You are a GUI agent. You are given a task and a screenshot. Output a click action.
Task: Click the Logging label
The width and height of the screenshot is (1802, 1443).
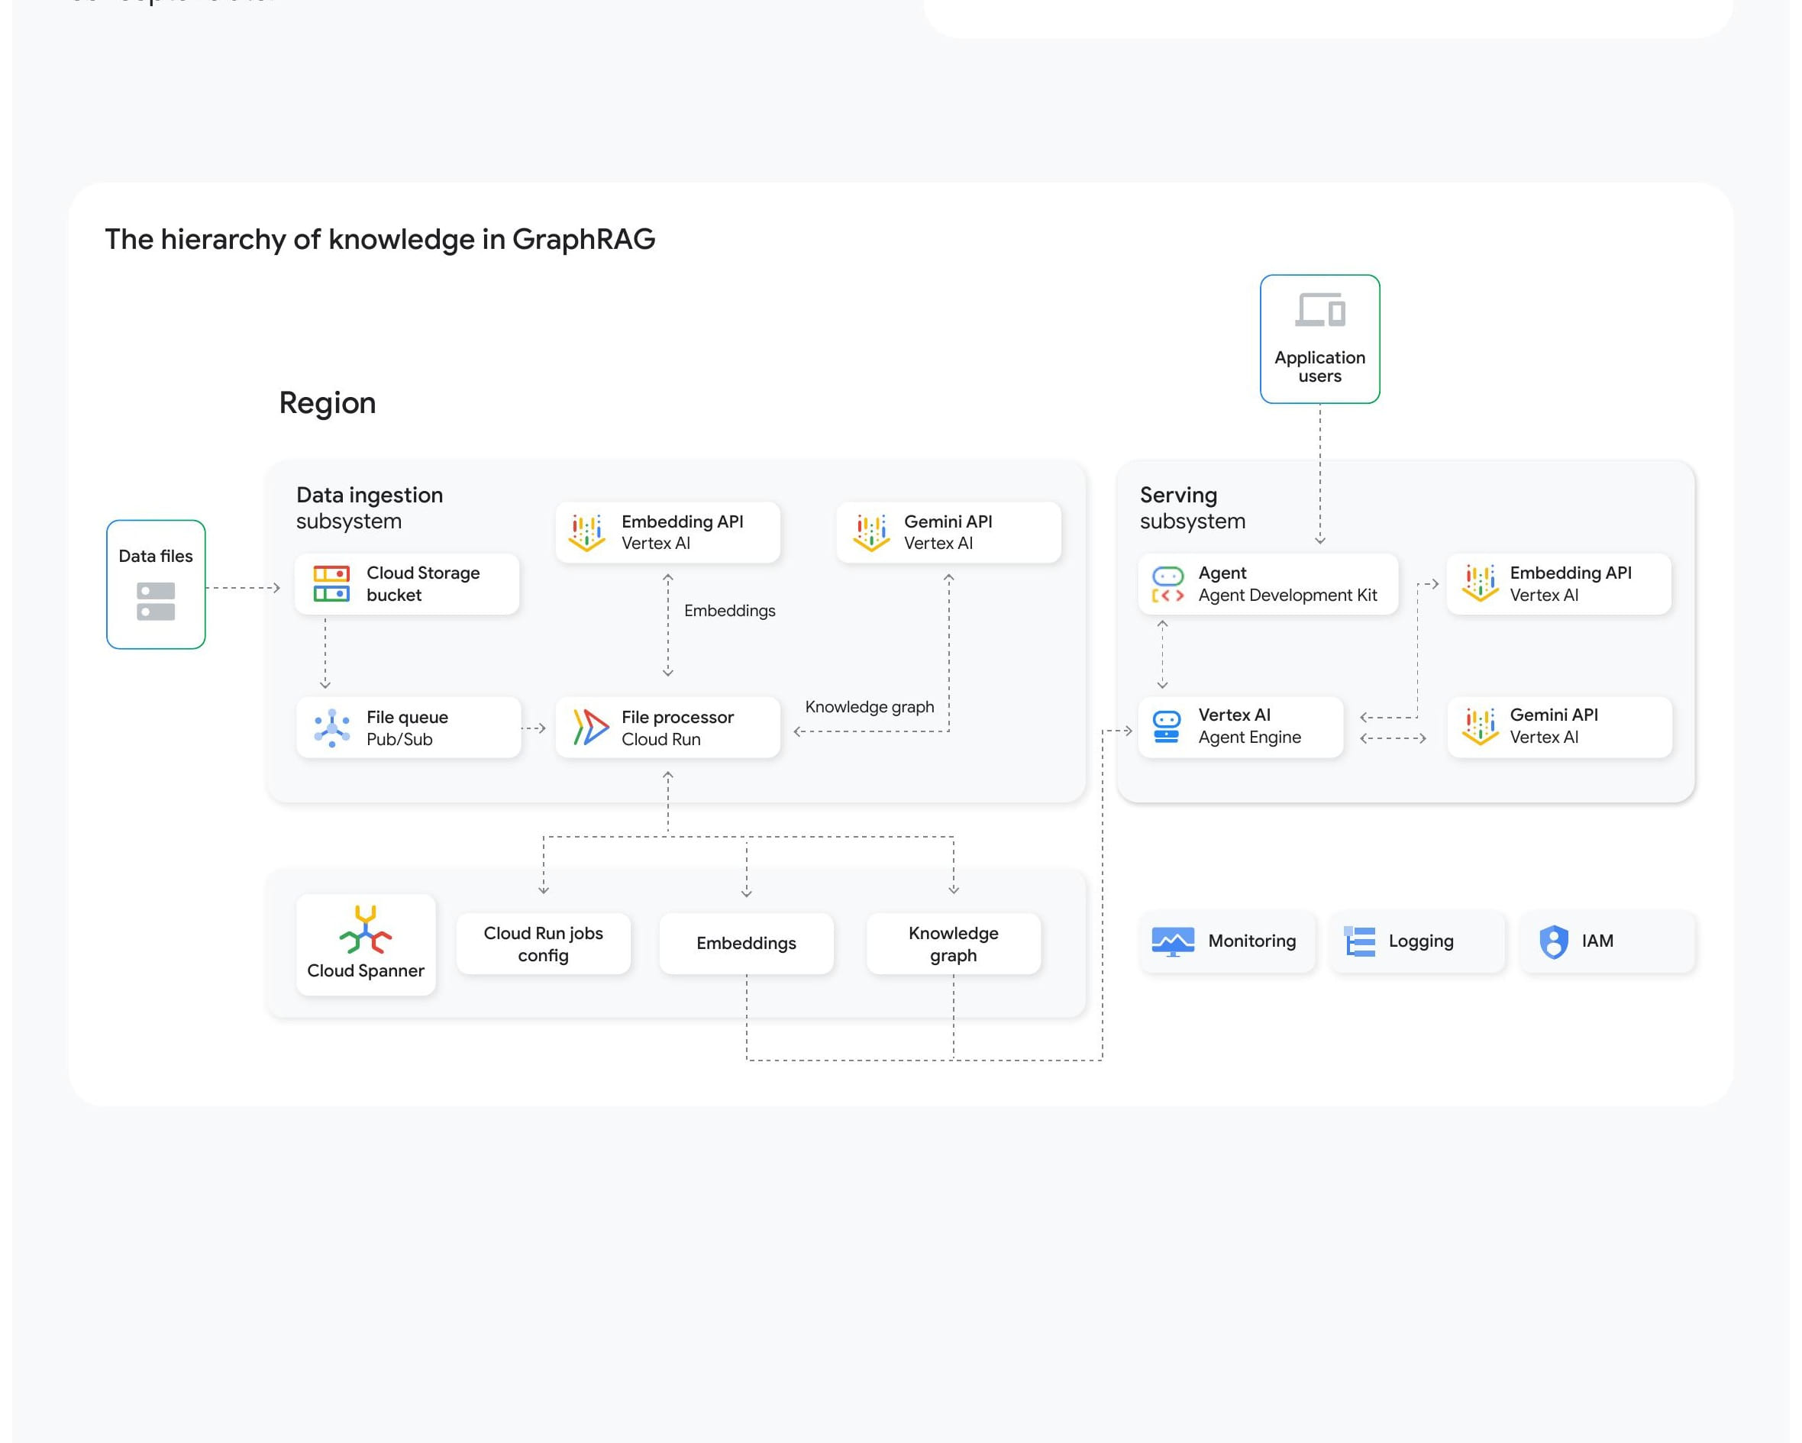coord(1421,941)
